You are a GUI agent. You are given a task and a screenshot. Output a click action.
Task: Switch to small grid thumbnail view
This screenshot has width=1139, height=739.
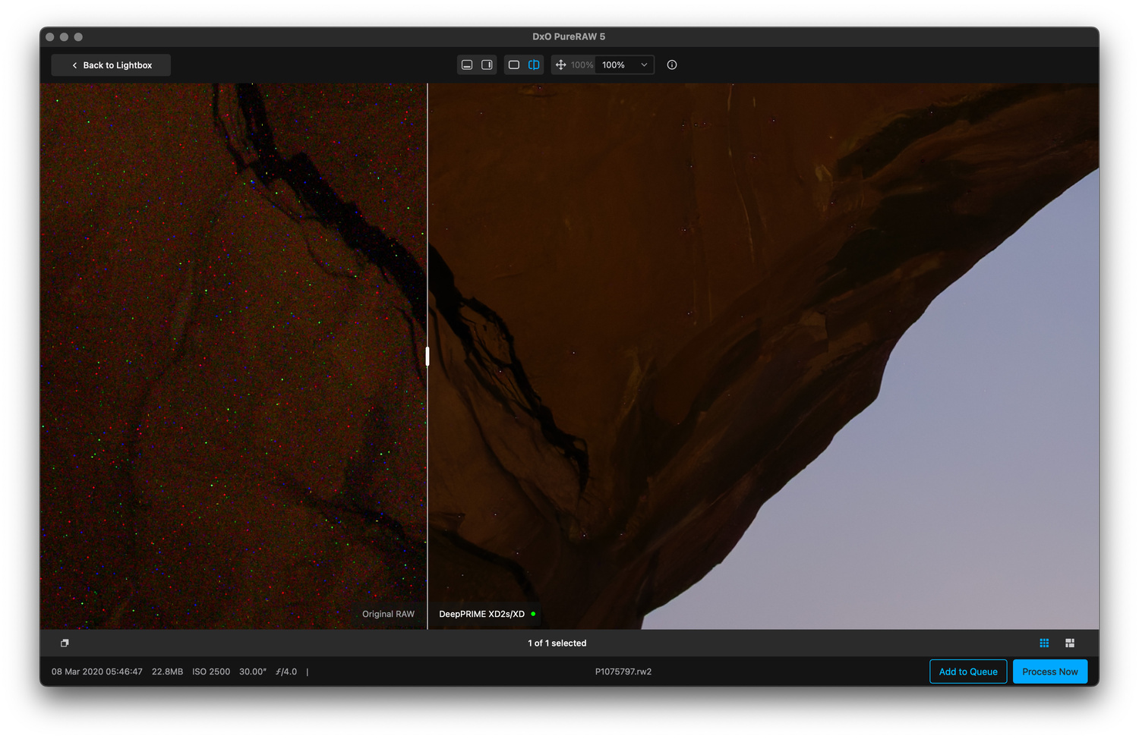1044,643
